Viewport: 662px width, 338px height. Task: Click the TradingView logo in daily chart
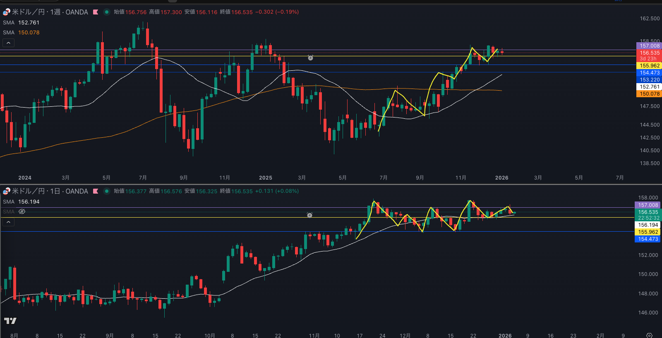[10, 321]
